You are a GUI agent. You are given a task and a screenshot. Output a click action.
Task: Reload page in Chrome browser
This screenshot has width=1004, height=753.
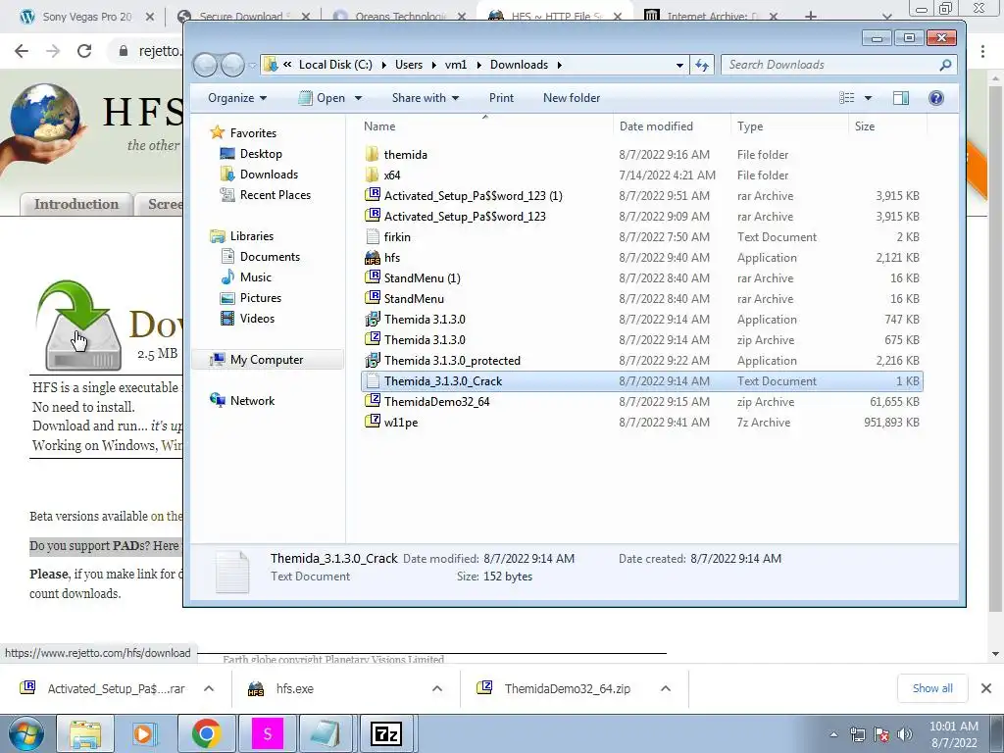pos(84,51)
